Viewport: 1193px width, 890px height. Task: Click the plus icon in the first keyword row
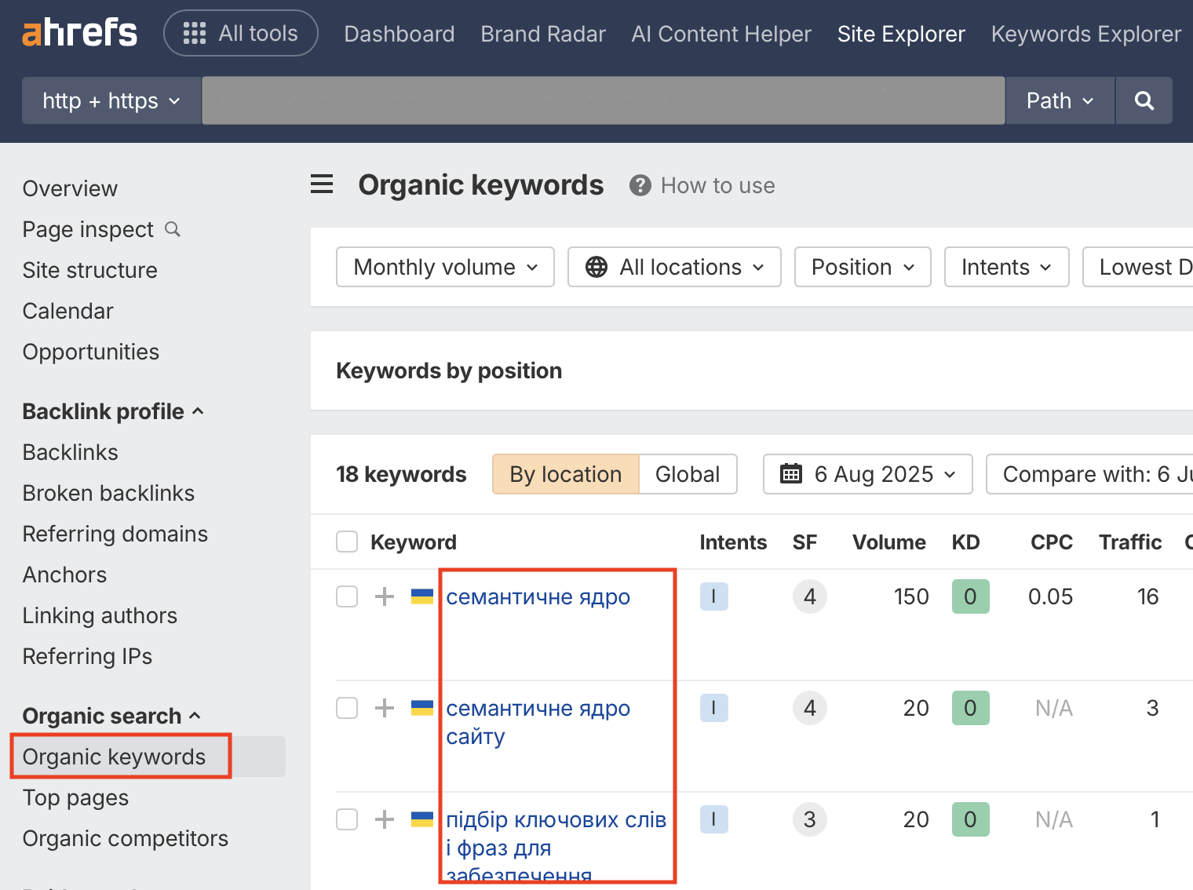pos(385,596)
